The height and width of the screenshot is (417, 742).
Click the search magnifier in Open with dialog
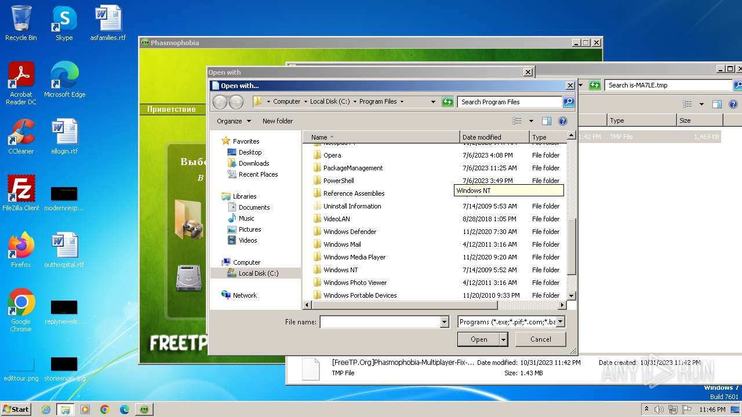coord(569,102)
